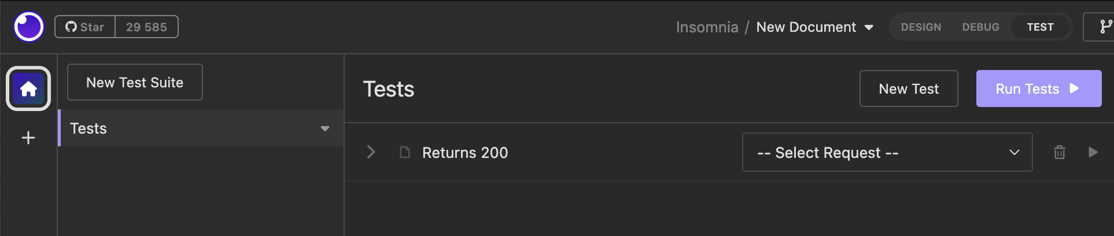Click the New Test button

[x=908, y=89]
